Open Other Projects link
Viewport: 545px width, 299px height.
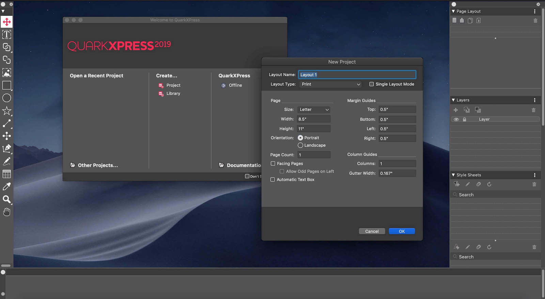click(97, 165)
